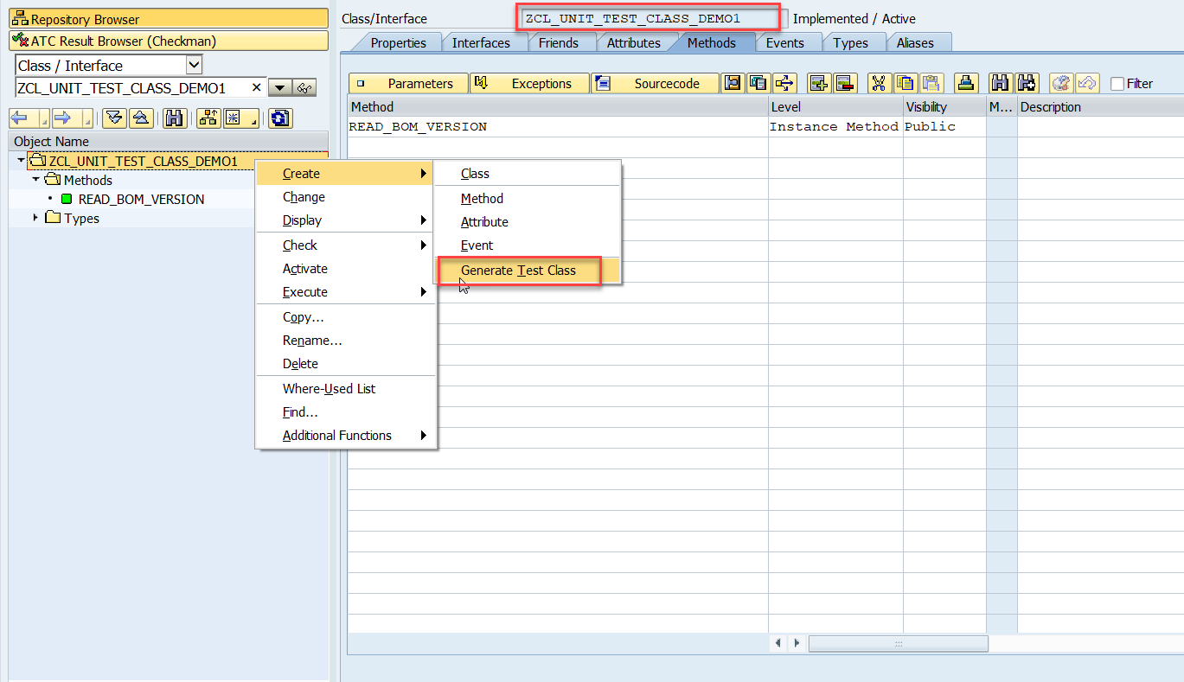Open the Print icon for the method list
This screenshot has height=682, width=1184.
click(968, 83)
